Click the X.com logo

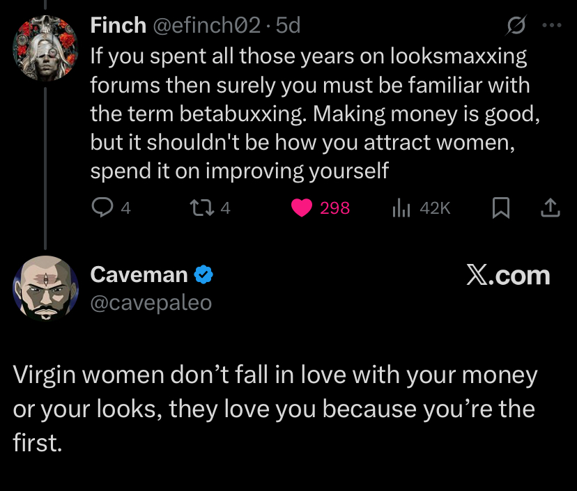507,275
